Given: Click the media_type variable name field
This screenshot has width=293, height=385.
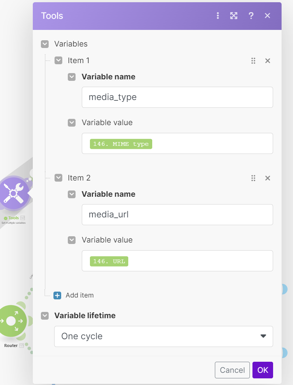Looking at the screenshot, I should [177, 97].
